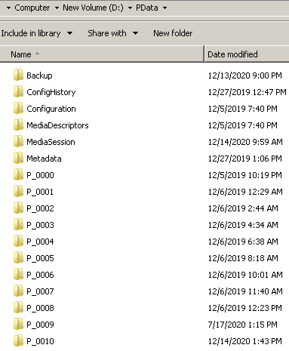Select the Configuration folder name
Viewport: 289px width, 351px height.
pos(51,109)
